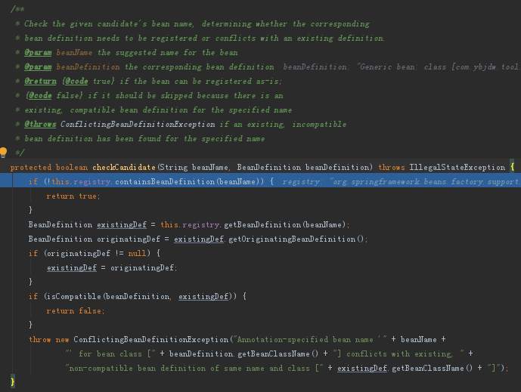The image size is (521, 392).
Task: Click the inline beanDefinition "Generic bean" debug hint
Action: (401, 67)
